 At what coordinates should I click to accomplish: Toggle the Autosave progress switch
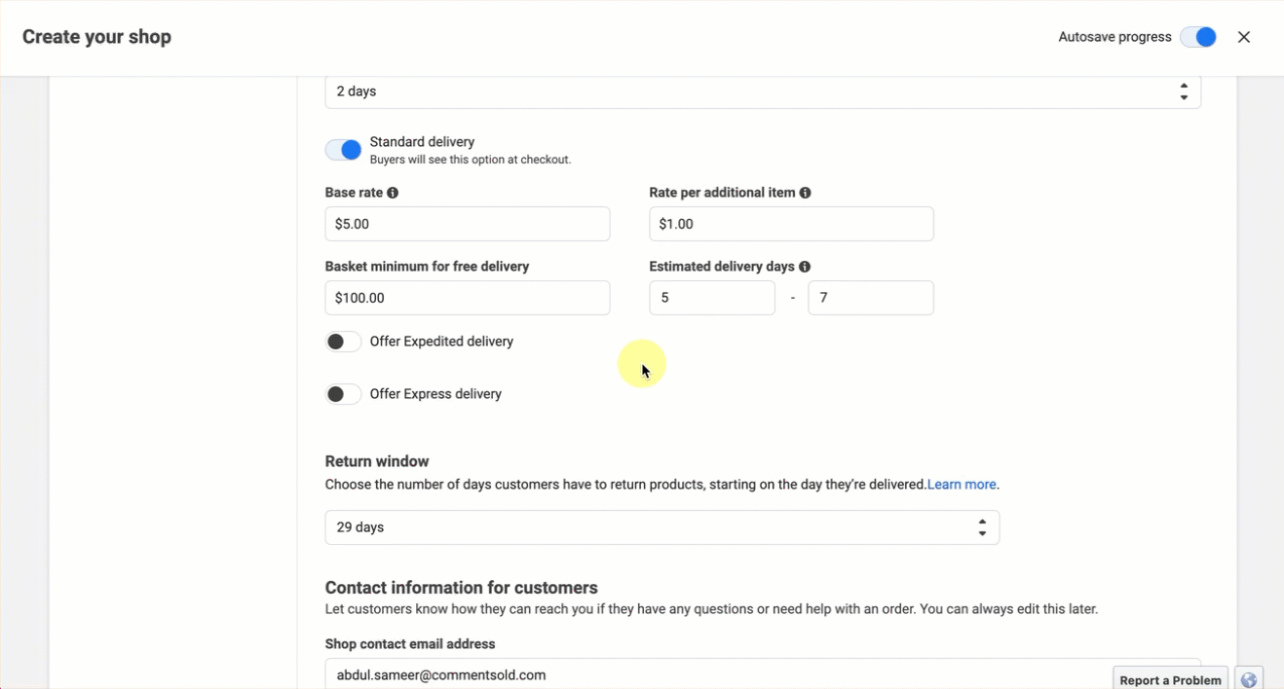(x=1197, y=37)
